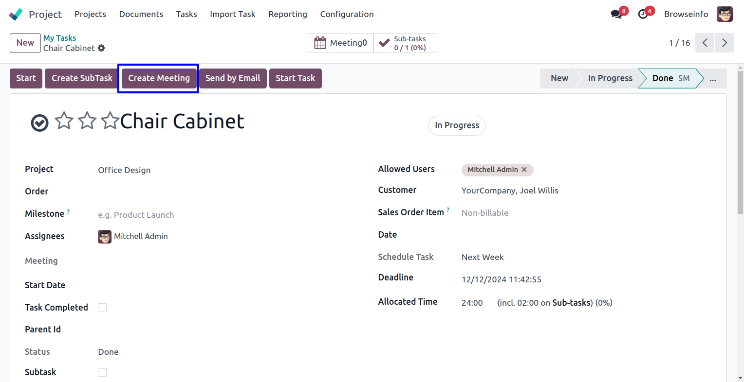Click the Browseinfo user avatar
The image size is (744, 382).
(725, 14)
